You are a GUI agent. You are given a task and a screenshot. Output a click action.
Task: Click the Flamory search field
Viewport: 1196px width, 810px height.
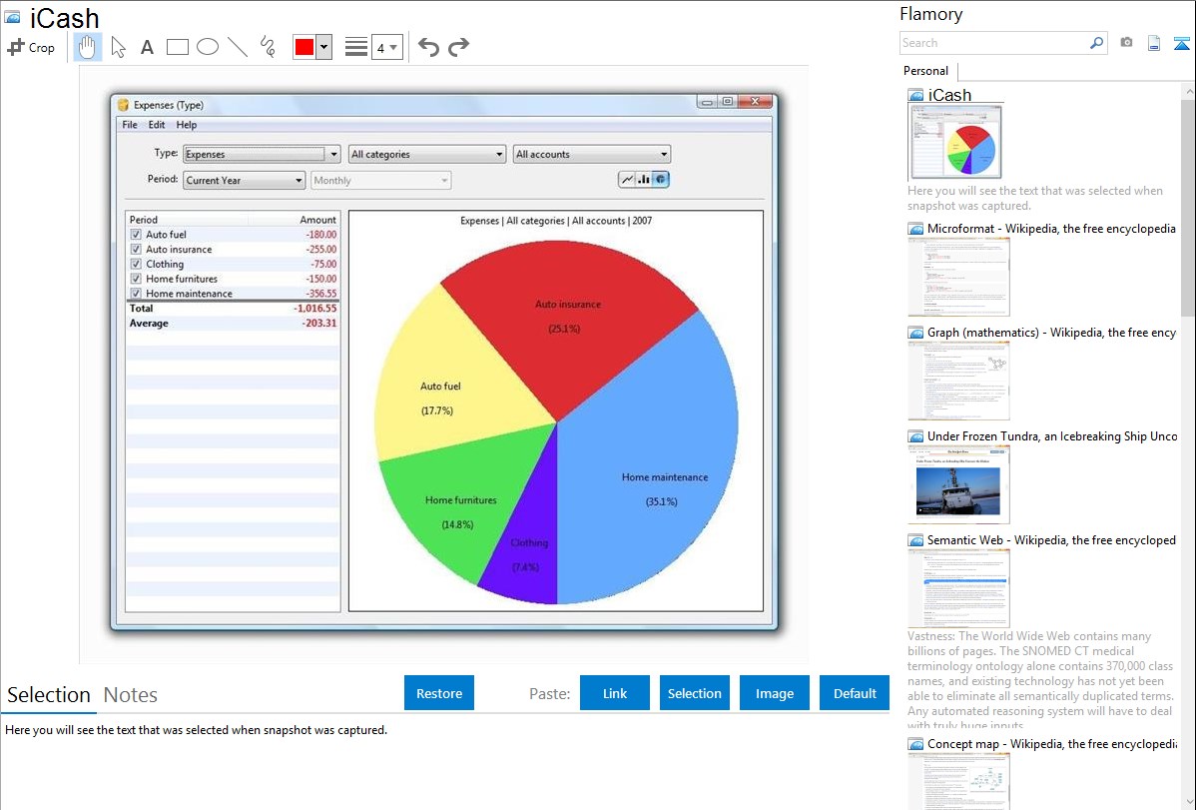point(993,43)
